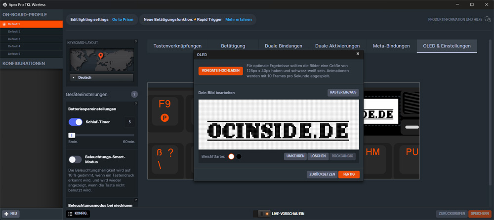Click the world map layout thumbnail
Viewport: 494px width, 220px height.
point(101,60)
